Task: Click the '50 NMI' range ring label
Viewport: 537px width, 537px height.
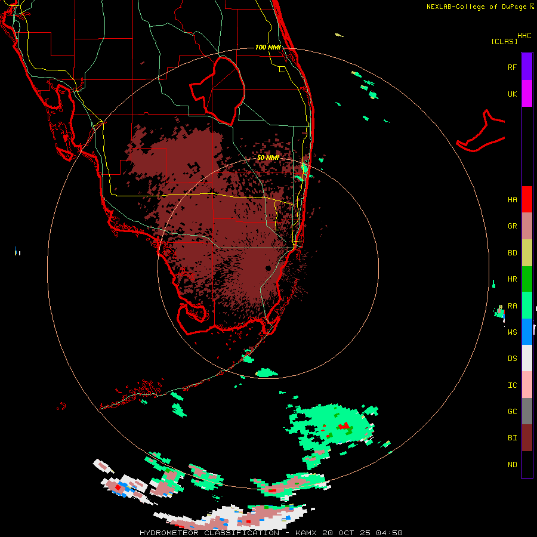Action: coord(268,158)
